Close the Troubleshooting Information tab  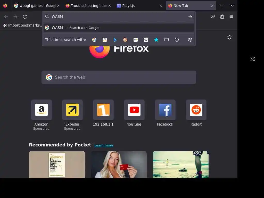coord(110,6)
